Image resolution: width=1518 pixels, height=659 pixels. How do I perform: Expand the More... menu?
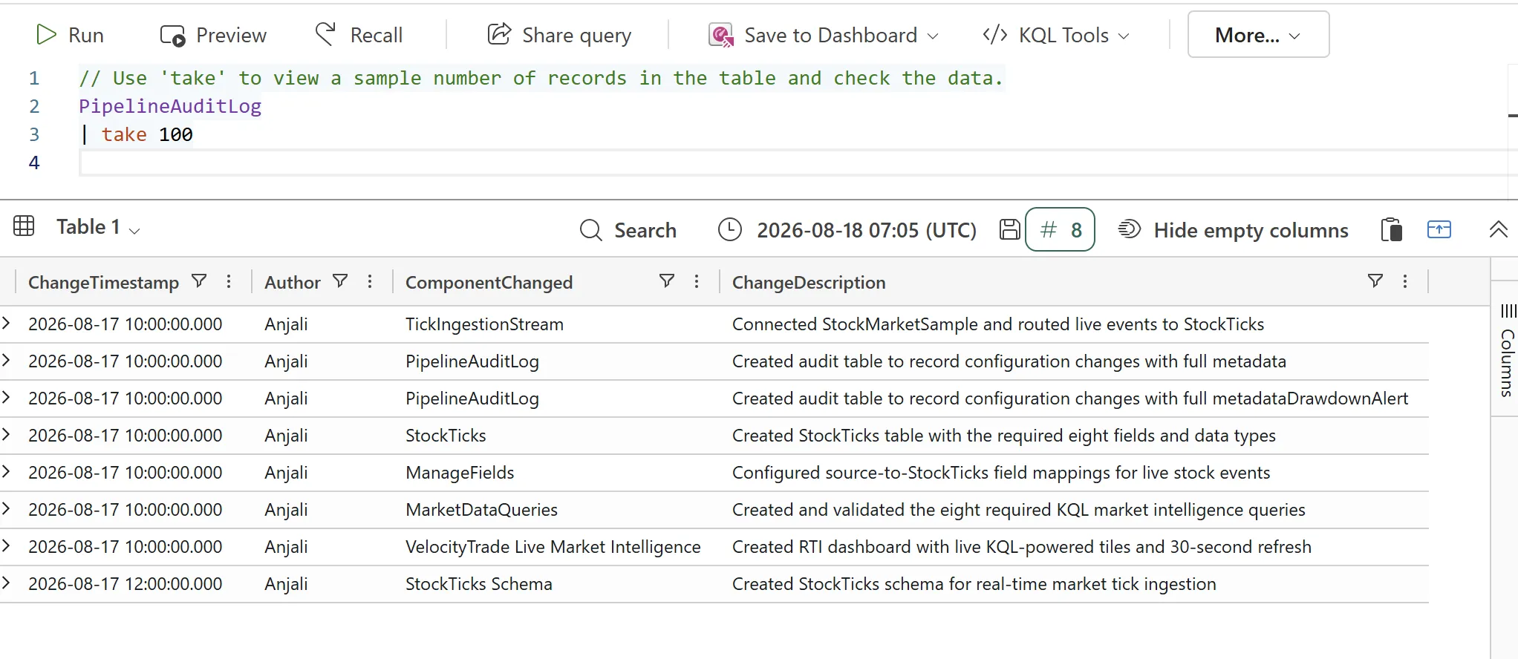pyautogui.click(x=1258, y=34)
